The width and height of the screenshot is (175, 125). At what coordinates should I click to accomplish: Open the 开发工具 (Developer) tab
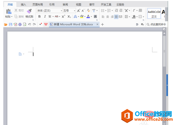(106, 5)
